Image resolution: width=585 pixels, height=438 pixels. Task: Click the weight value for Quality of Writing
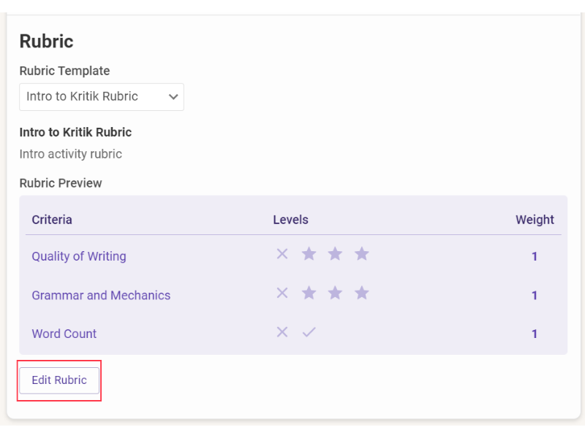(535, 256)
